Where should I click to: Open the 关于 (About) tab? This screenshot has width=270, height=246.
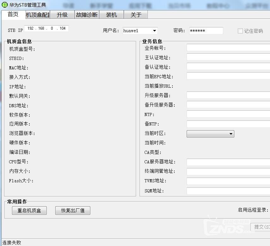[135, 15]
